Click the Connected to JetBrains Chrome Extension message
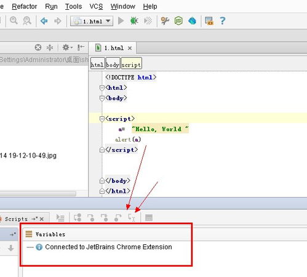 [x=108, y=247]
